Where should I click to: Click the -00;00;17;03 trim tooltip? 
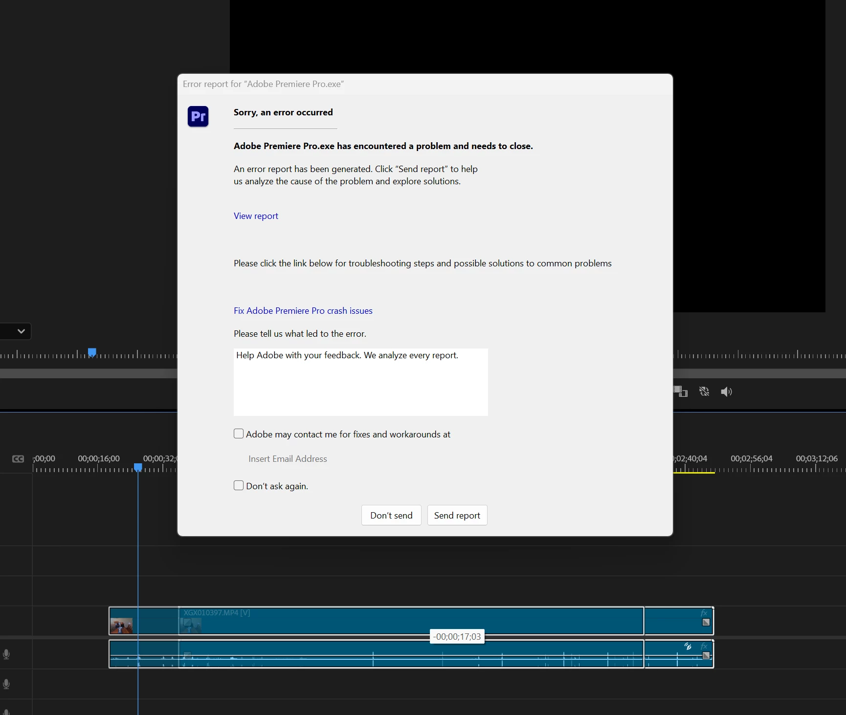(457, 637)
